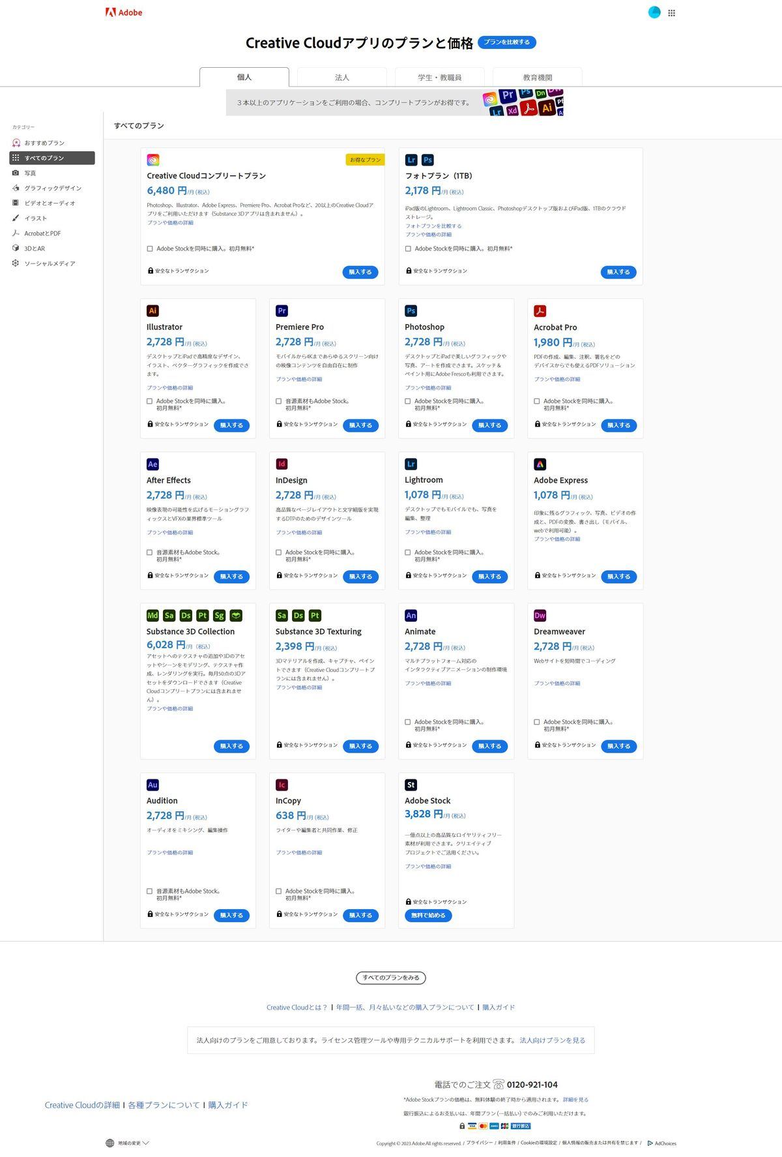Click the phone number 0120-921-104
This screenshot has height=1157, width=782.
532,1085
